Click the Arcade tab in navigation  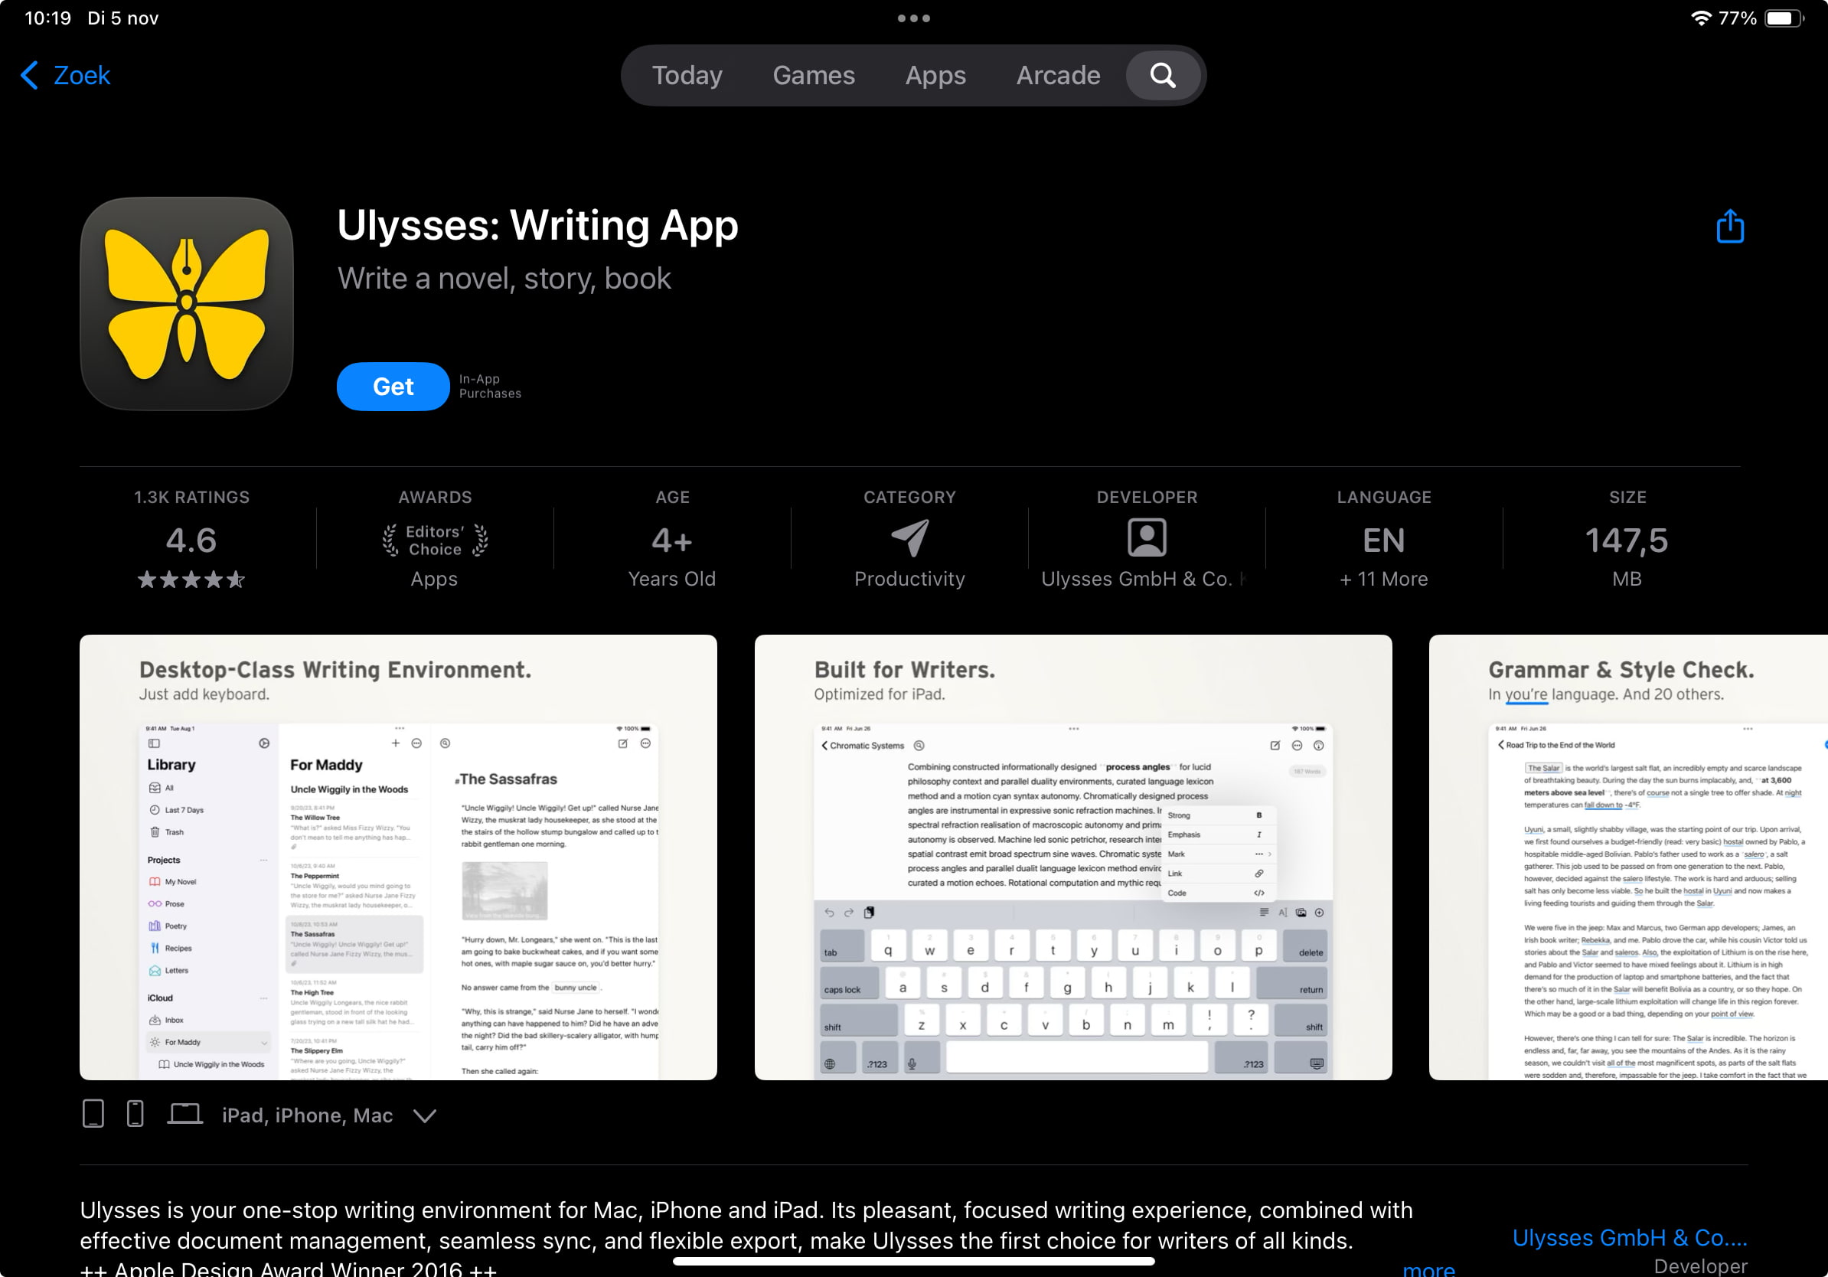click(x=1059, y=75)
